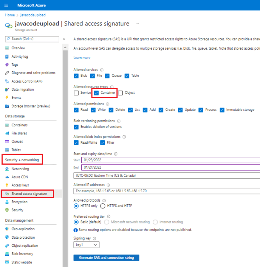Open the Signing key dropdown
This screenshot has width=260, height=267.
(x=86, y=245)
